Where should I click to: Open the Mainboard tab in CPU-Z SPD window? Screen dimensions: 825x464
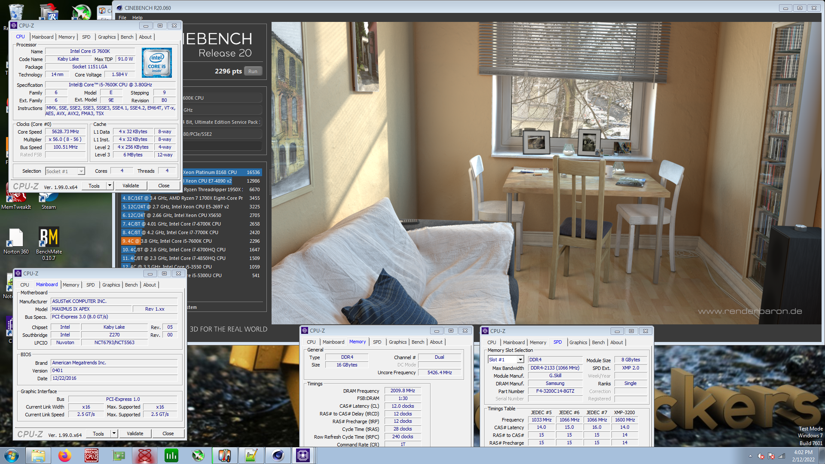tap(514, 342)
